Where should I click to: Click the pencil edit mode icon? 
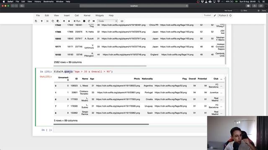click(215, 15)
